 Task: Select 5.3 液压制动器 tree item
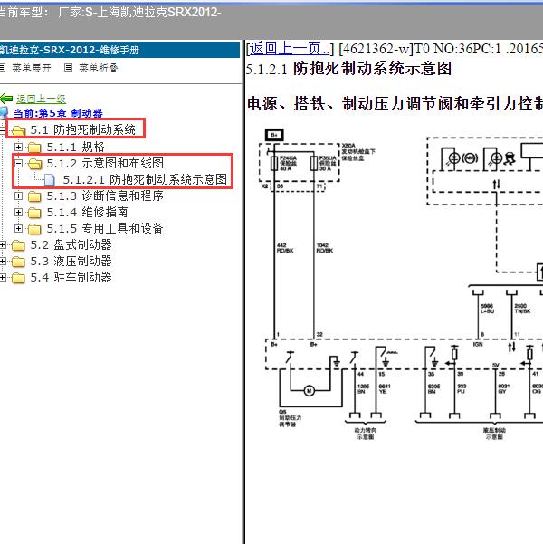(x=71, y=262)
